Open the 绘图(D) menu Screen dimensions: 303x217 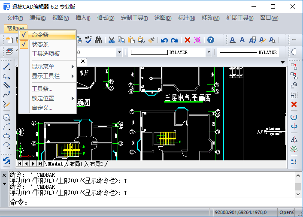click(163, 18)
